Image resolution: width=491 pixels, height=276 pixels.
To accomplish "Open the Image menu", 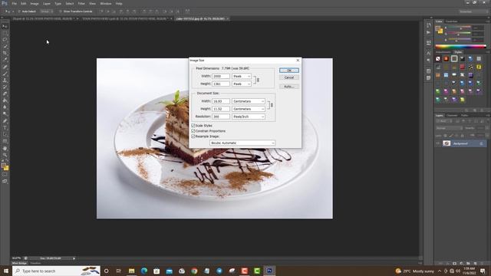I will [35, 3].
